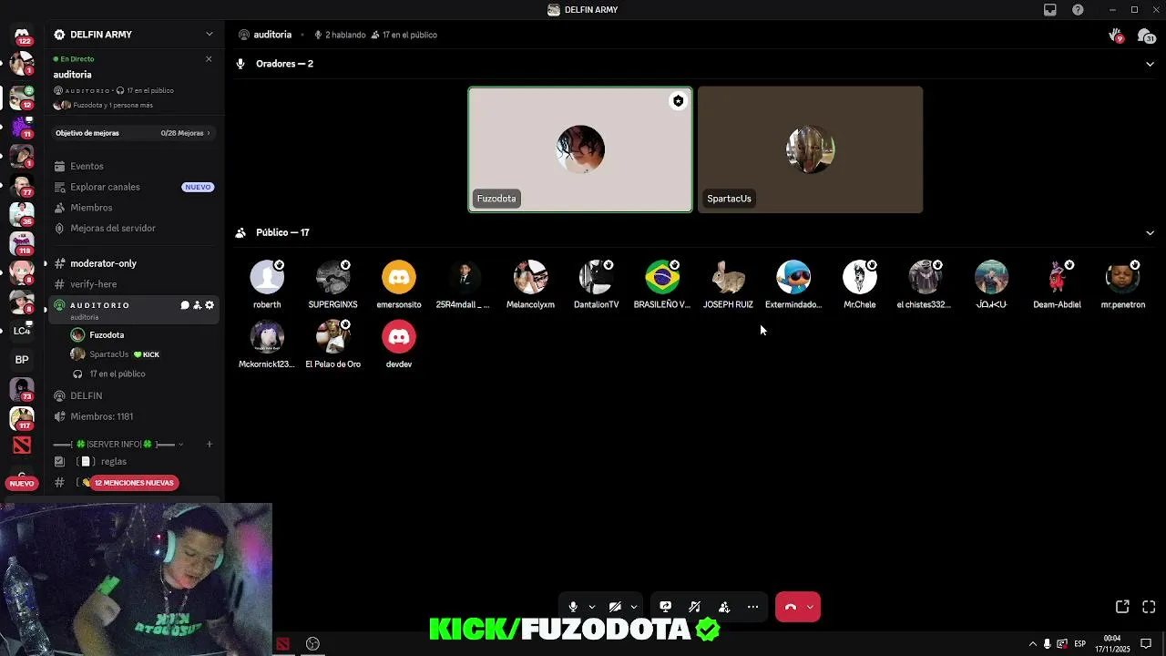The image size is (1166, 656).
Task: Open microphone options dropdown arrow
Action: 592,607
